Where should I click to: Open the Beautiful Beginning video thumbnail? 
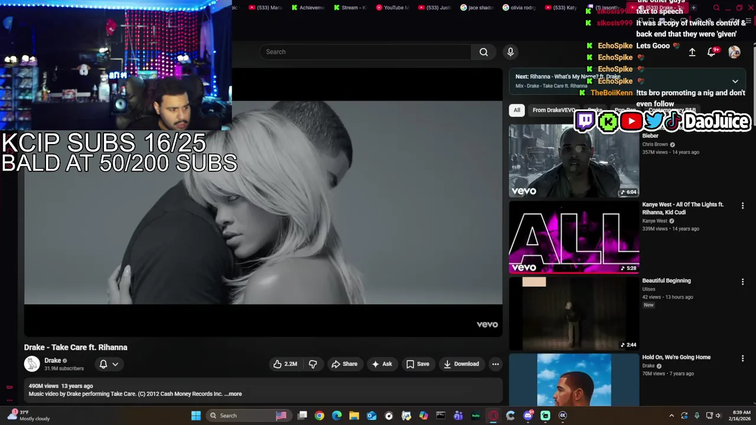click(x=574, y=314)
